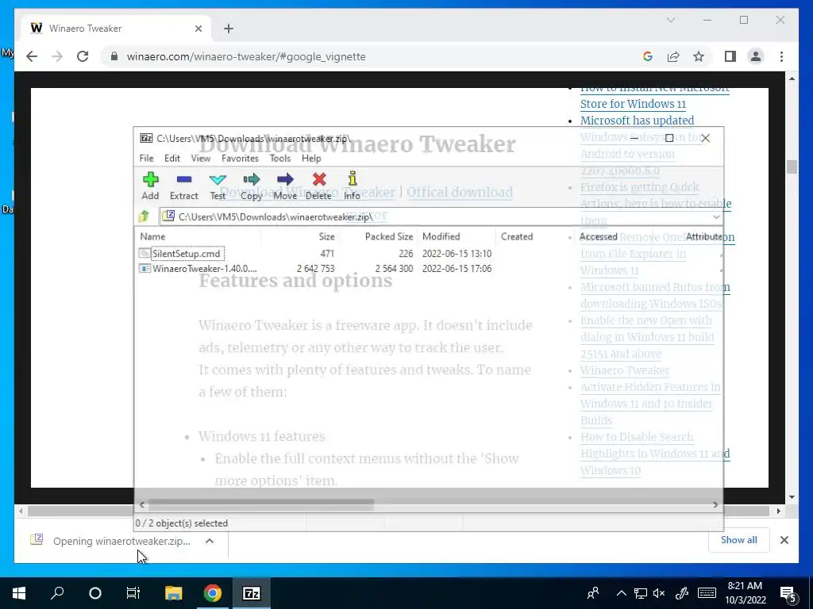Click the Test toolbar icon in 7-Zip
The image size is (813, 609).
click(x=218, y=186)
